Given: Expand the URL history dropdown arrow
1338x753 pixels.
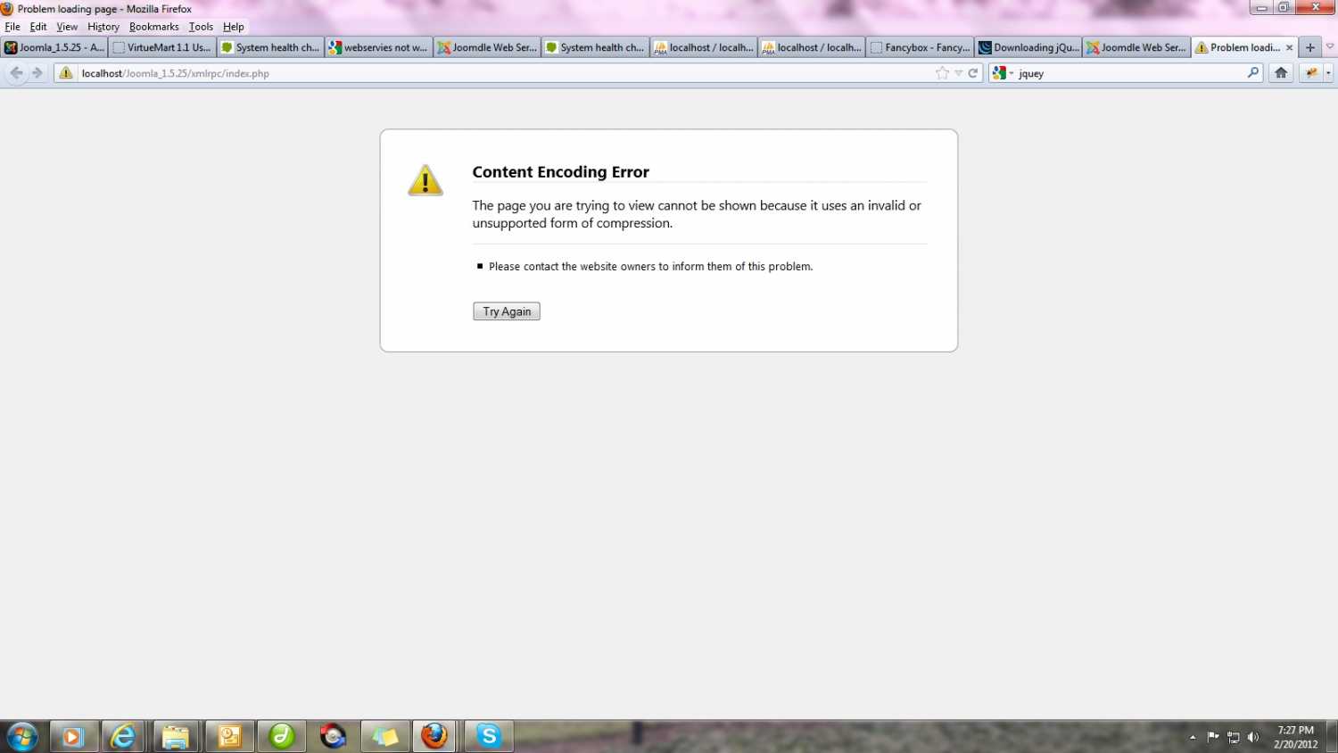Looking at the screenshot, I should [959, 73].
